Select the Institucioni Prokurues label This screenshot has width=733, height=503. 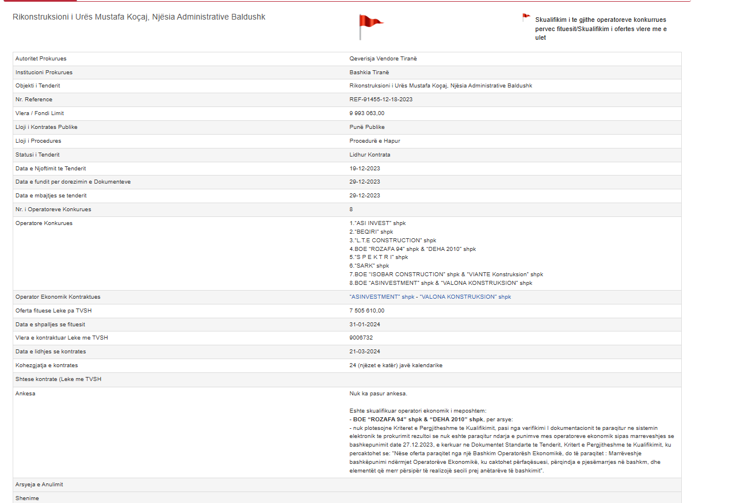(x=44, y=73)
